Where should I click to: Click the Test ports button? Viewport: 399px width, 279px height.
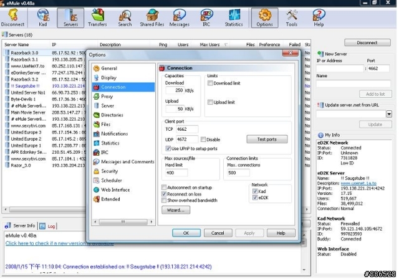point(267,139)
